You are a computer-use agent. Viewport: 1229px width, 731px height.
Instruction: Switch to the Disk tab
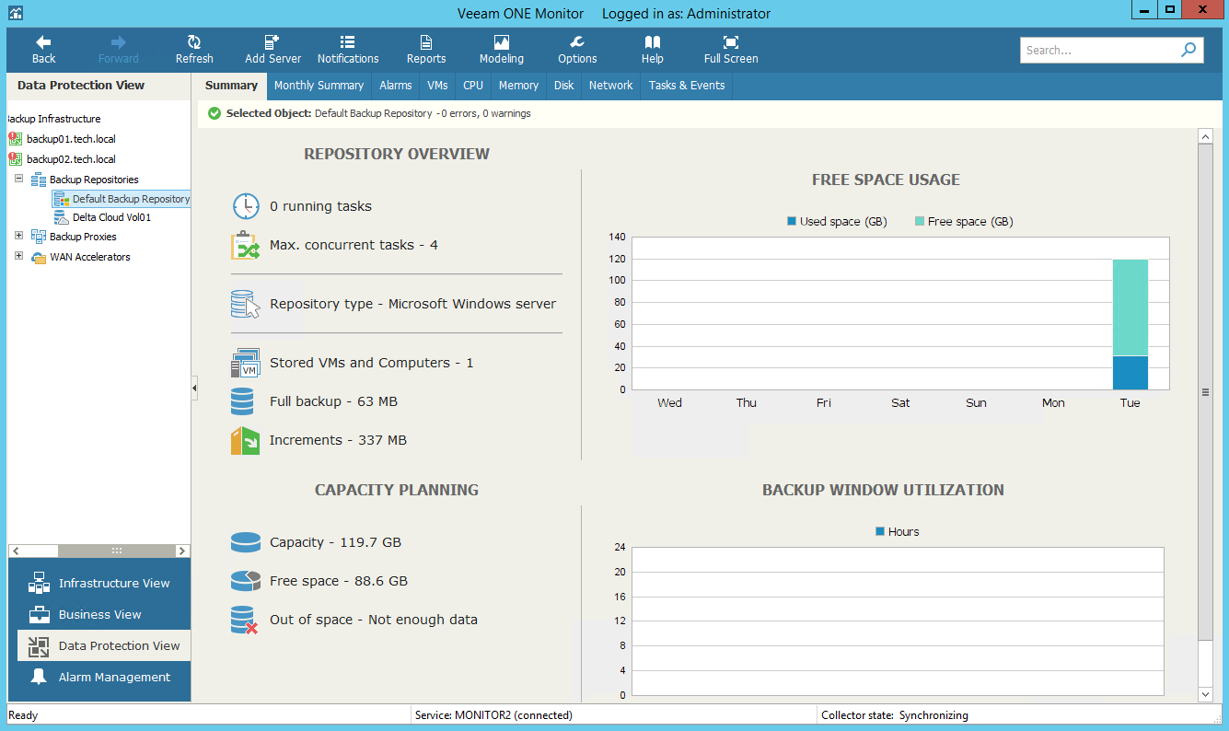point(564,86)
